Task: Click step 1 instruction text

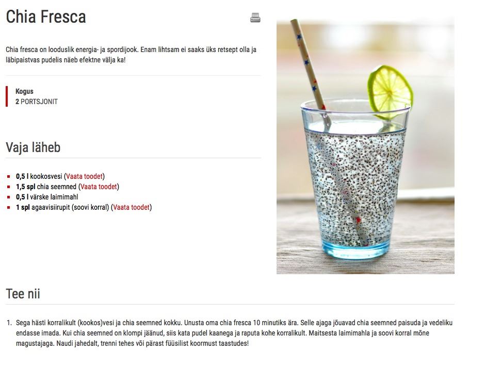Action: click(234, 333)
